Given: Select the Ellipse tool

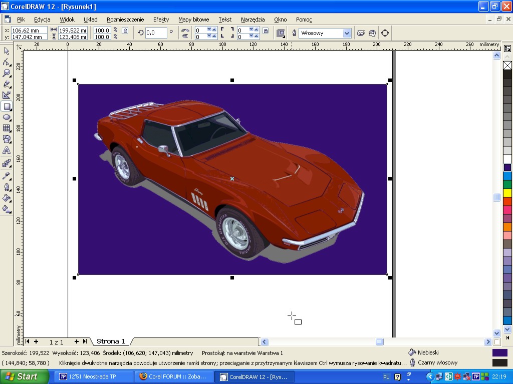Looking at the screenshot, I should tap(7, 117).
